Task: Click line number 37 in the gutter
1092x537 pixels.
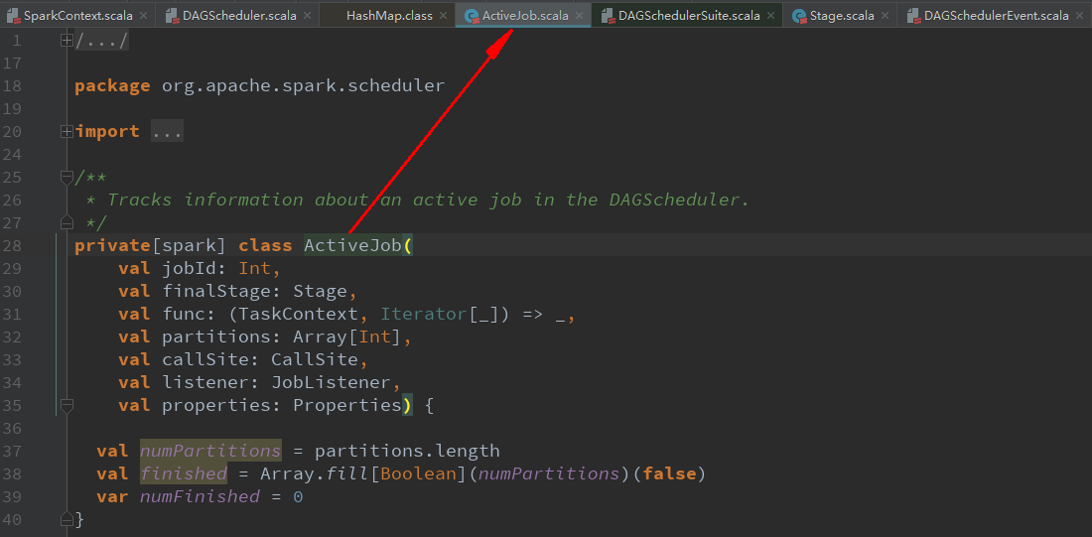Action: (12, 451)
